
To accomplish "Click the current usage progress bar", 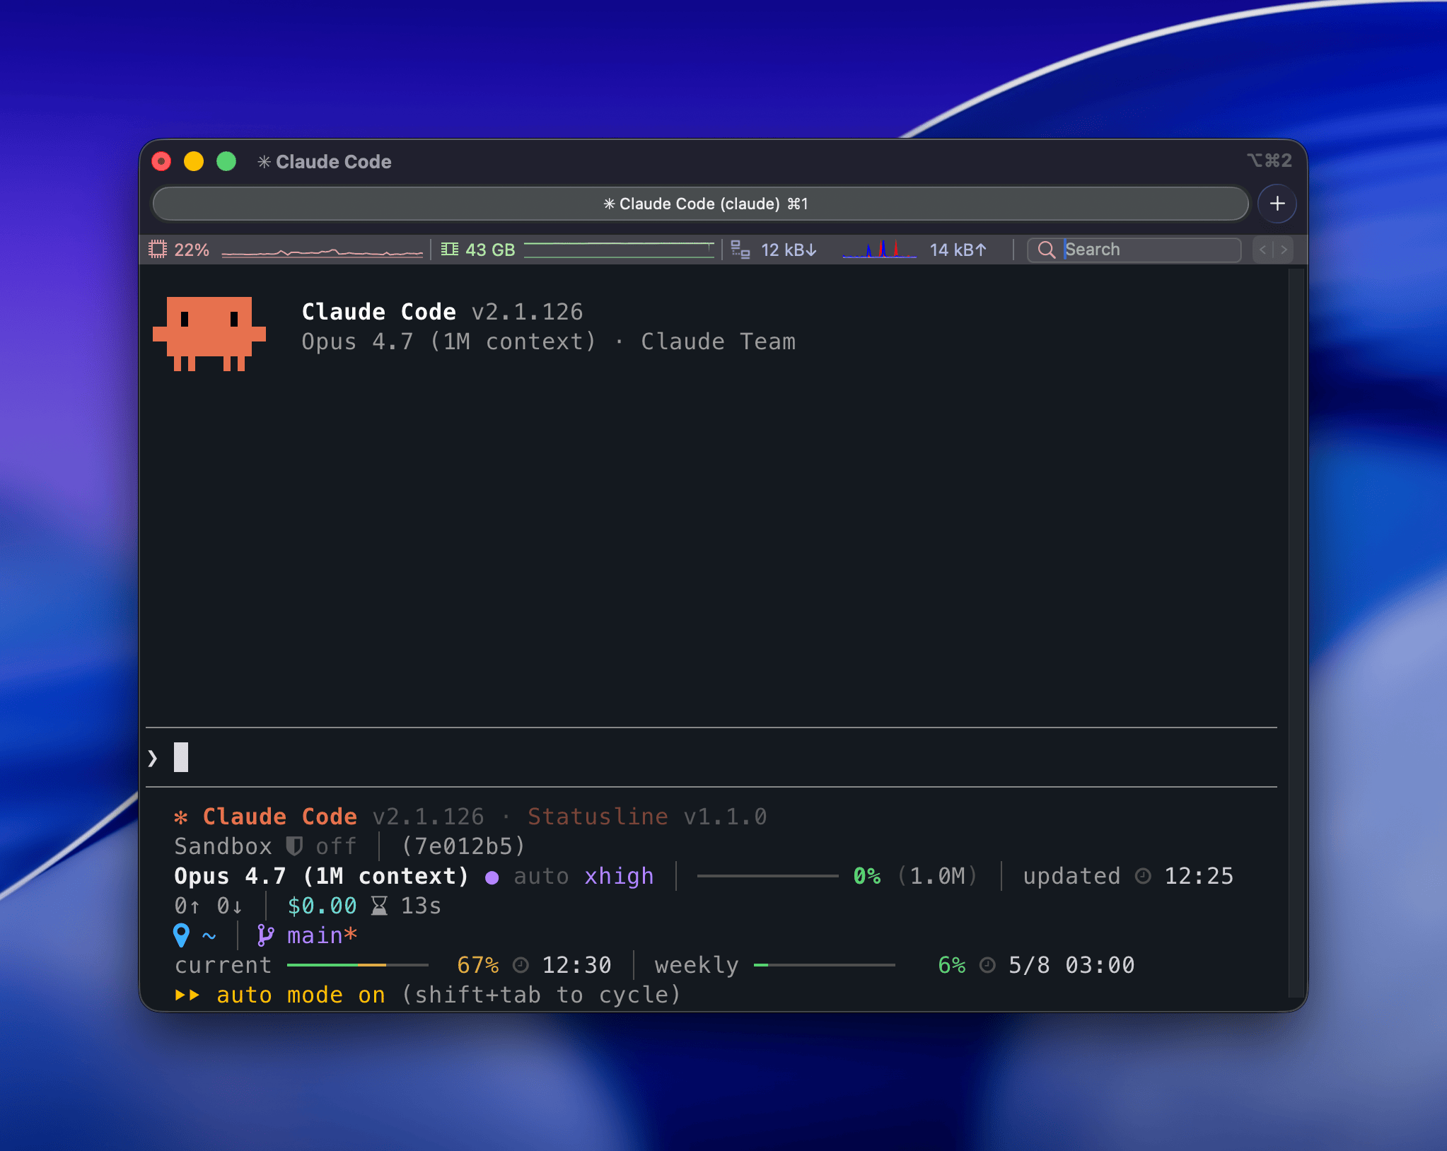I will tap(357, 965).
